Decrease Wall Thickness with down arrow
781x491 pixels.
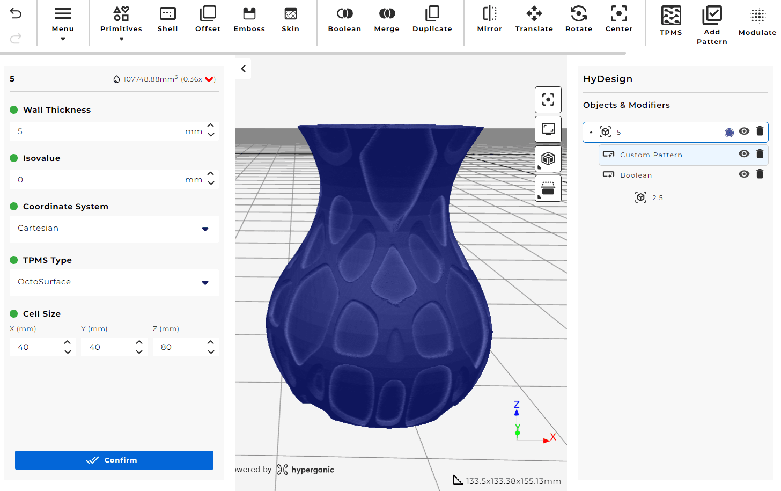point(211,135)
